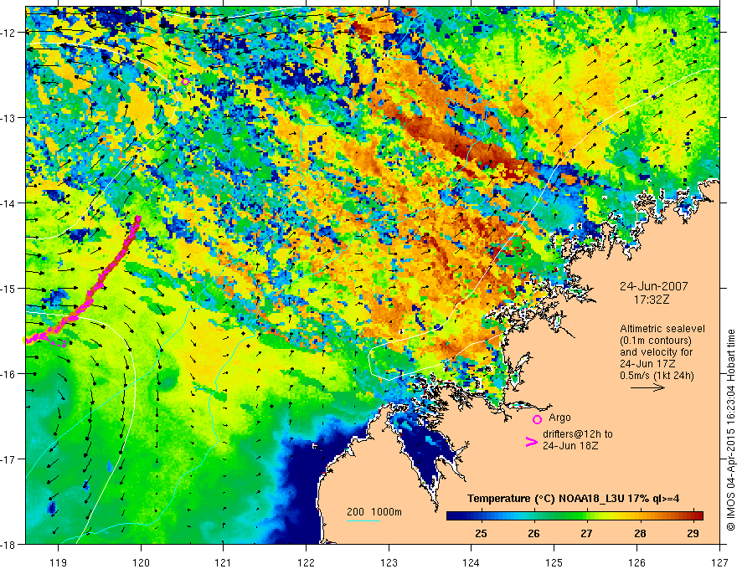Click the '24-Jun 17Z' legend line
The width and height of the screenshot is (737, 569).
point(647,364)
